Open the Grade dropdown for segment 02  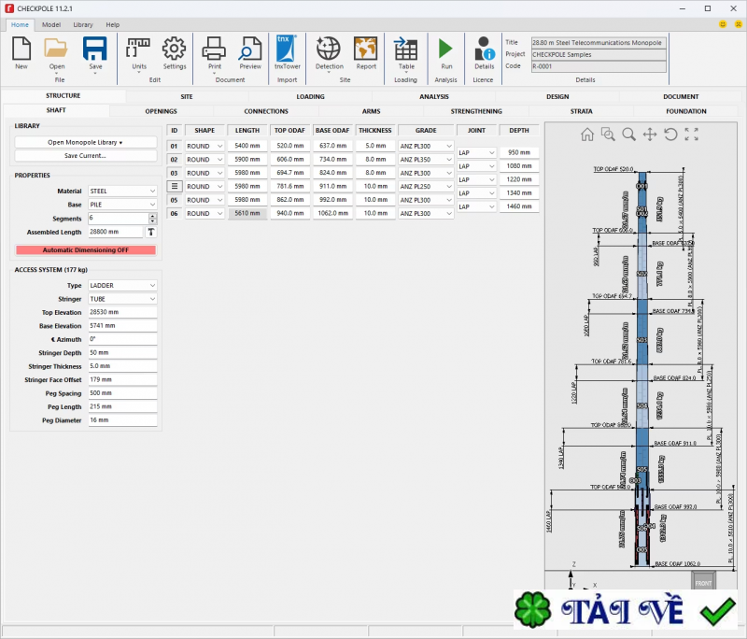[426, 160]
